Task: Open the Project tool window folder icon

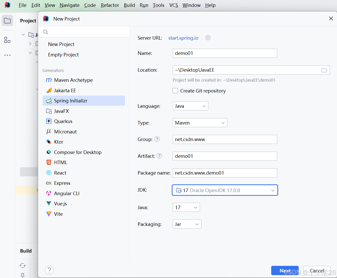Action: pos(7,21)
